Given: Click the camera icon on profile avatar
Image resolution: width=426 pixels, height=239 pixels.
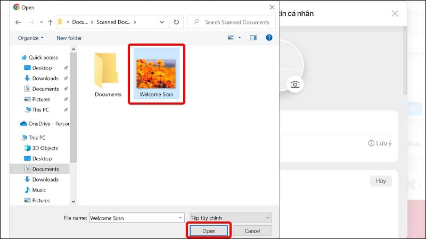Looking at the screenshot, I should point(295,84).
